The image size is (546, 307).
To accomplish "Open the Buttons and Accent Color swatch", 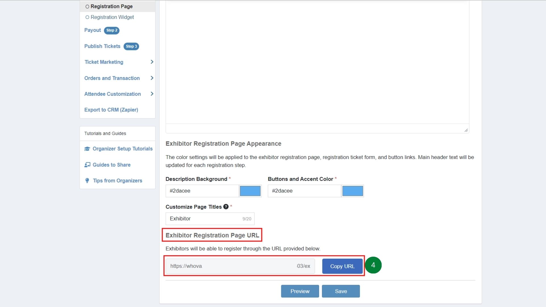I will [353, 191].
